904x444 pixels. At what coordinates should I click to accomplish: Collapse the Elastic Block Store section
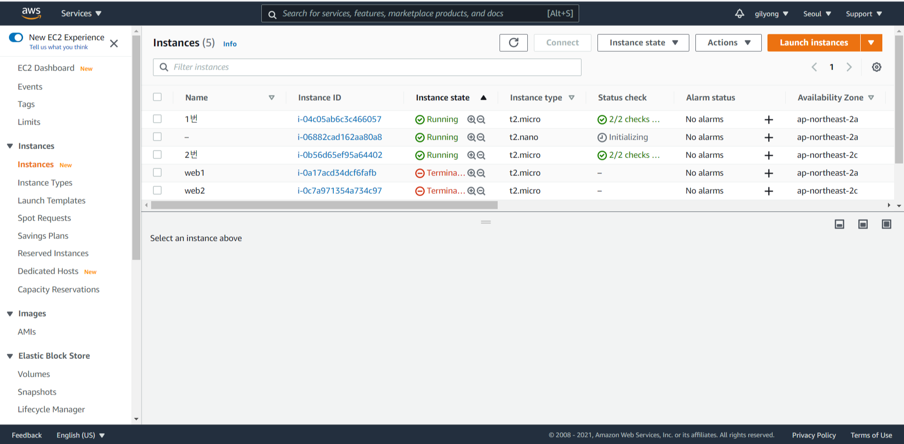[x=10, y=356]
